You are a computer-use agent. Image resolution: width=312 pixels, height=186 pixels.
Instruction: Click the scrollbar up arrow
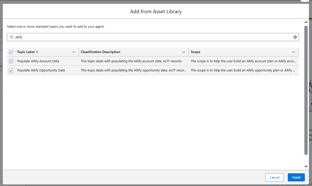point(306,22)
